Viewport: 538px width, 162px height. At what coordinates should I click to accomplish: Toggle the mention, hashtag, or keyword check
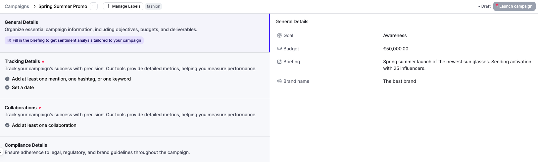7,79
